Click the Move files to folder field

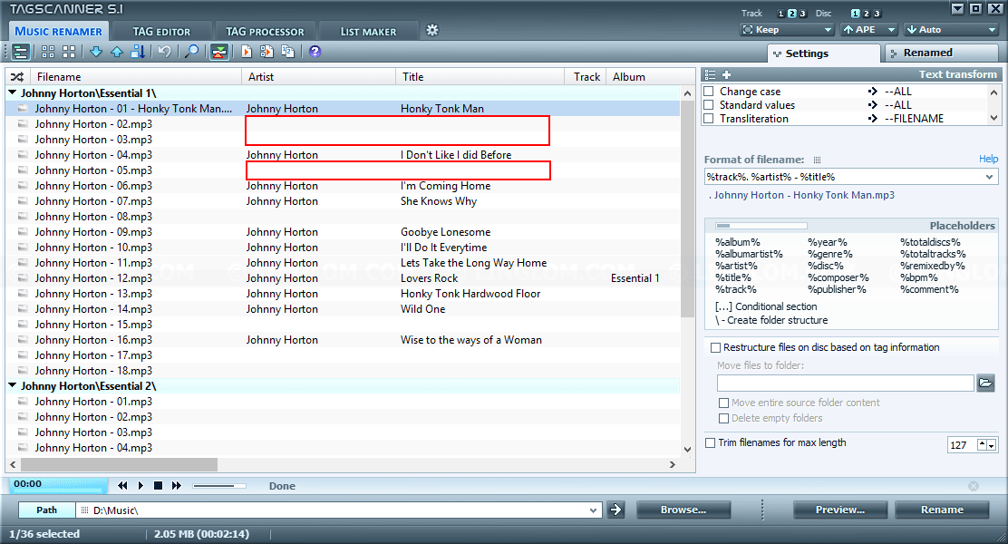846,384
